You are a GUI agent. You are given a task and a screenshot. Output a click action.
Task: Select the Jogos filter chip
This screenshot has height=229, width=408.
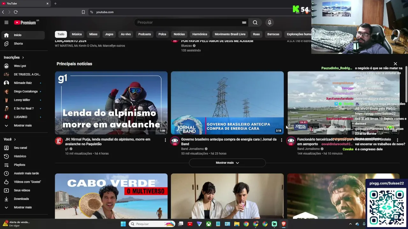pos(109,34)
